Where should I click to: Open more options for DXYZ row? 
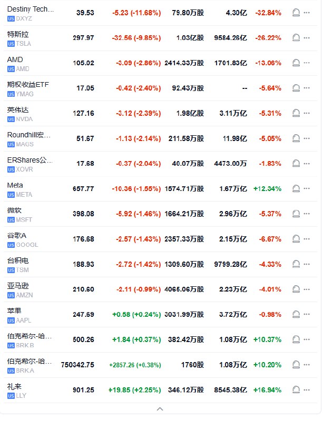(x=307, y=13)
